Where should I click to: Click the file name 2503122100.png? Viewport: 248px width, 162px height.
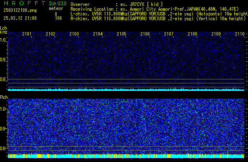click(20, 10)
